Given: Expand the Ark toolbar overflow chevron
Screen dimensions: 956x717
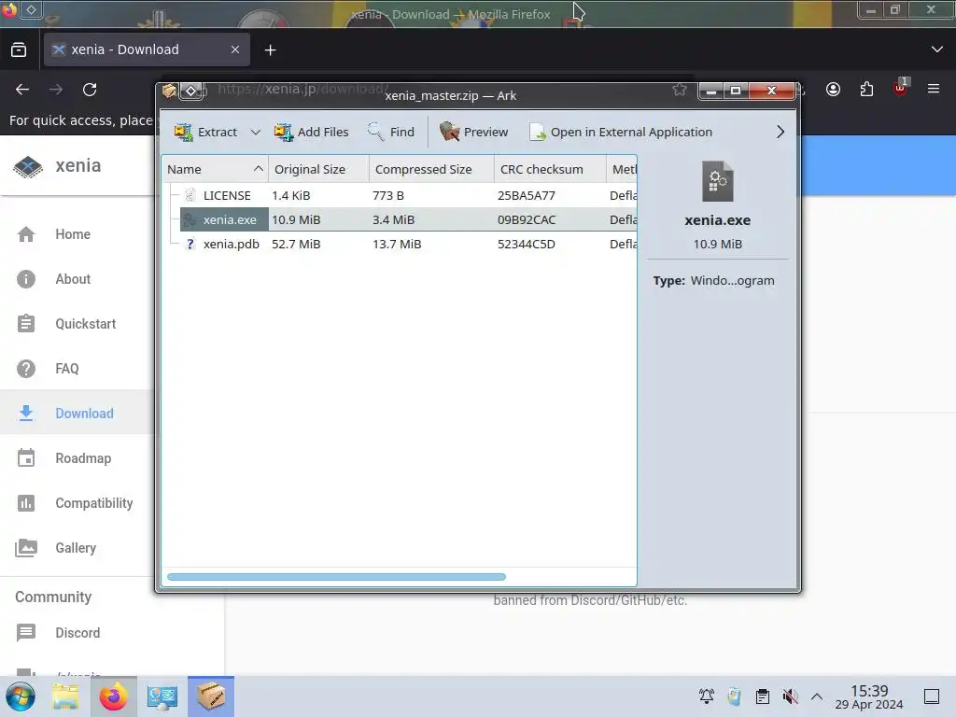Looking at the screenshot, I should (x=780, y=132).
